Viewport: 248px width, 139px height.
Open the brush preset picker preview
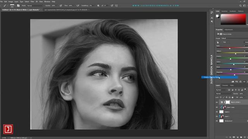(12, 6)
